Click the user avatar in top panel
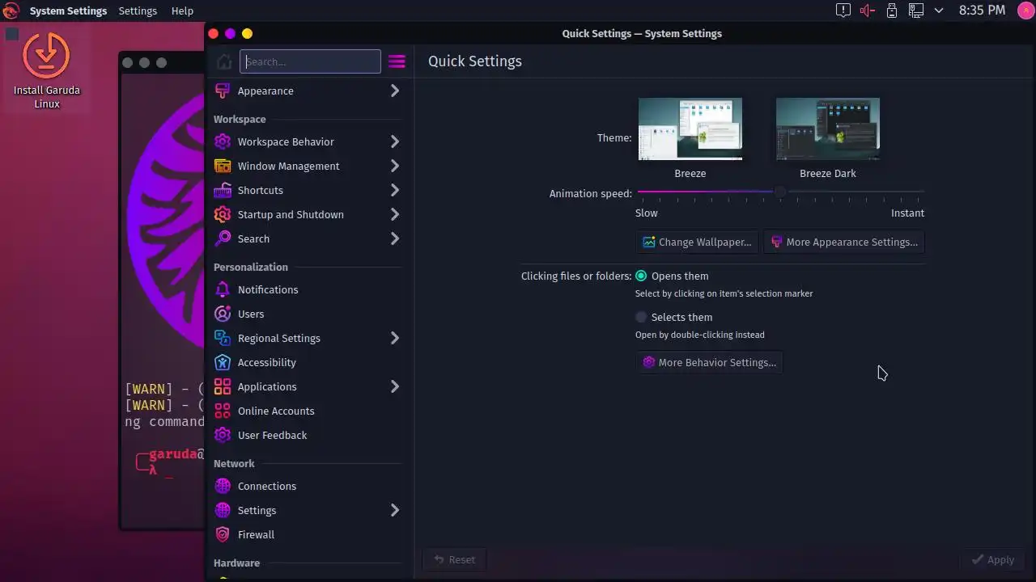 (1025, 11)
